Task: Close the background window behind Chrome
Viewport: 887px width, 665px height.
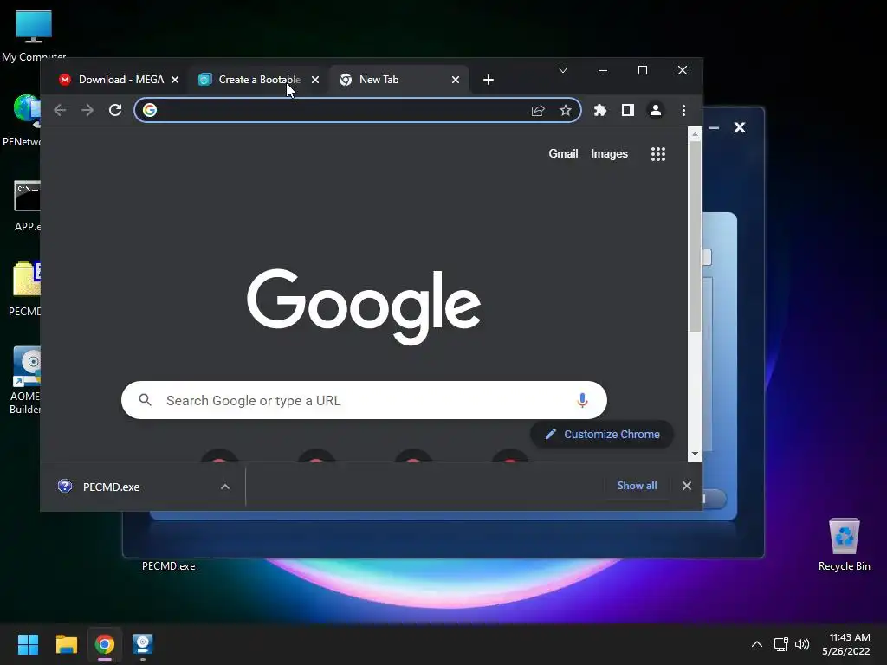Action: click(x=740, y=128)
